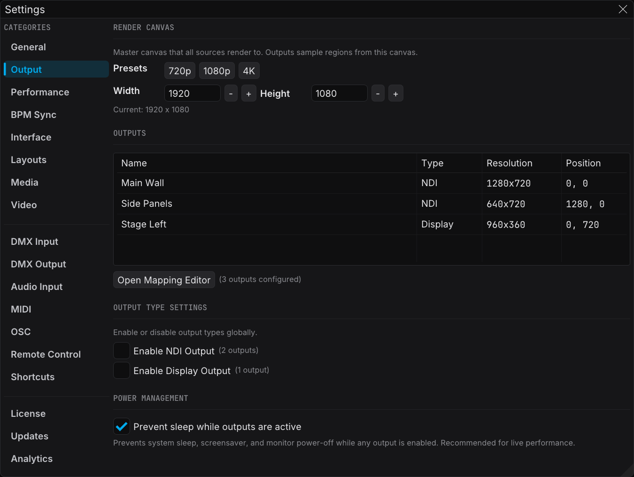Open Remote Control settings

[56, 354]
